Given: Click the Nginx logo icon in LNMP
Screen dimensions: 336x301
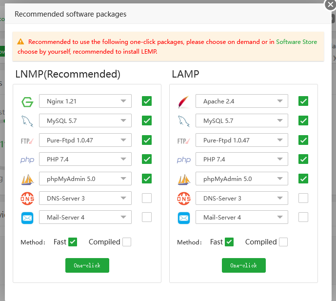Looking at the screenshot, I should click(27, 101).
